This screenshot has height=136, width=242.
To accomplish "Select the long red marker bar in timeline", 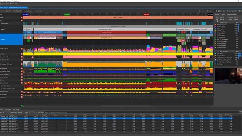I will pos(107,32).
